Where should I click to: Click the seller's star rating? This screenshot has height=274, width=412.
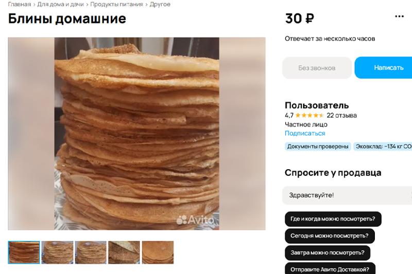(310, 115)
